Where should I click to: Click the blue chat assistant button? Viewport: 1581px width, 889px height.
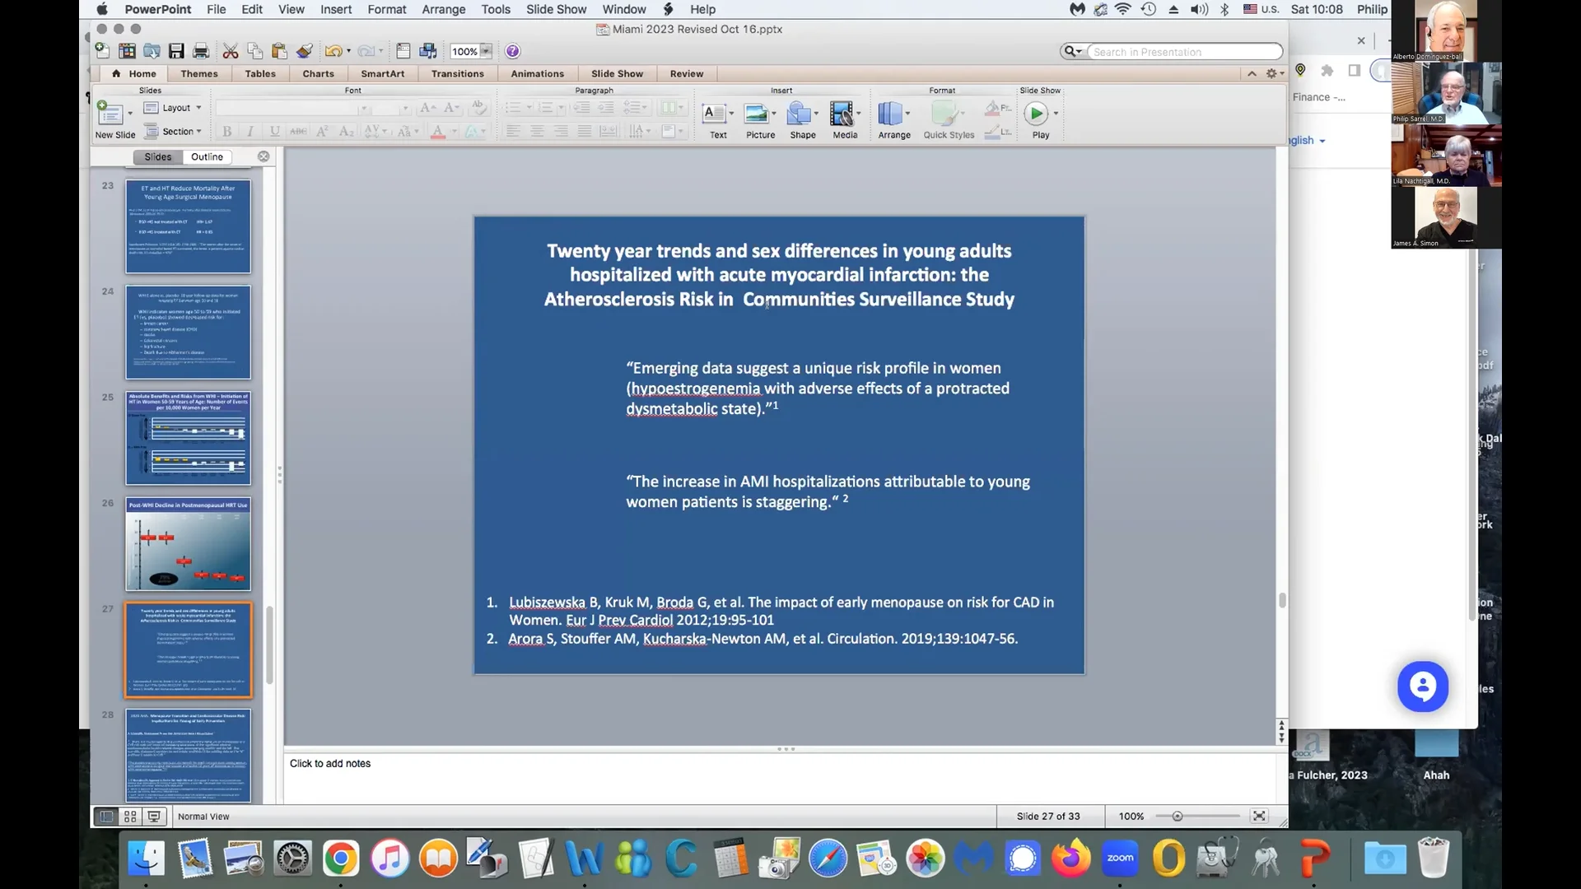[x=1422, y=686]
